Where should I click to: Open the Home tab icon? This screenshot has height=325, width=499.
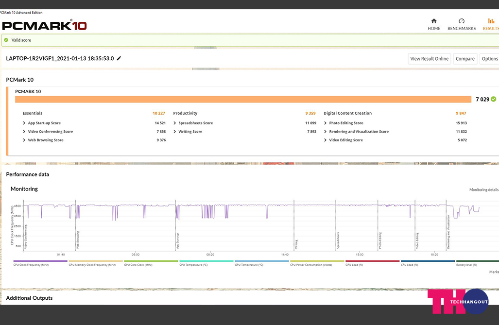pyautogui.click(x=434, y=21)
